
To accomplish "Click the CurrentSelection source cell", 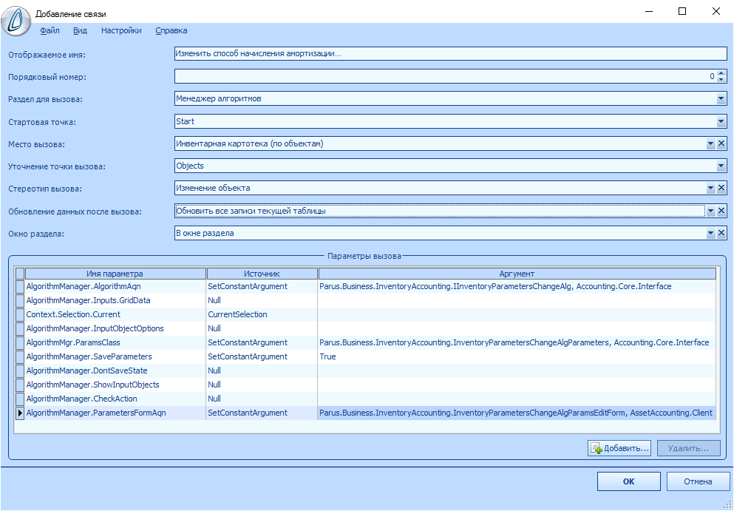I will point(262,314).
